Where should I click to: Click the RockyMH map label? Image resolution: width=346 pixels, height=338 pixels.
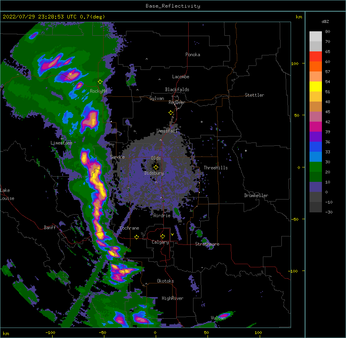tap(98, 91)
